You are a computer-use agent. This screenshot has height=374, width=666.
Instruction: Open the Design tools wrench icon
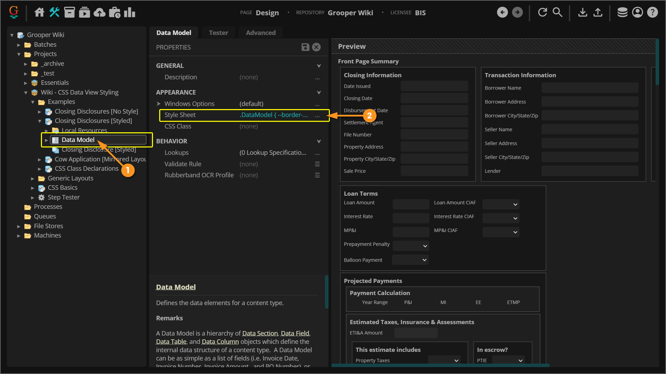coord(54,12)
